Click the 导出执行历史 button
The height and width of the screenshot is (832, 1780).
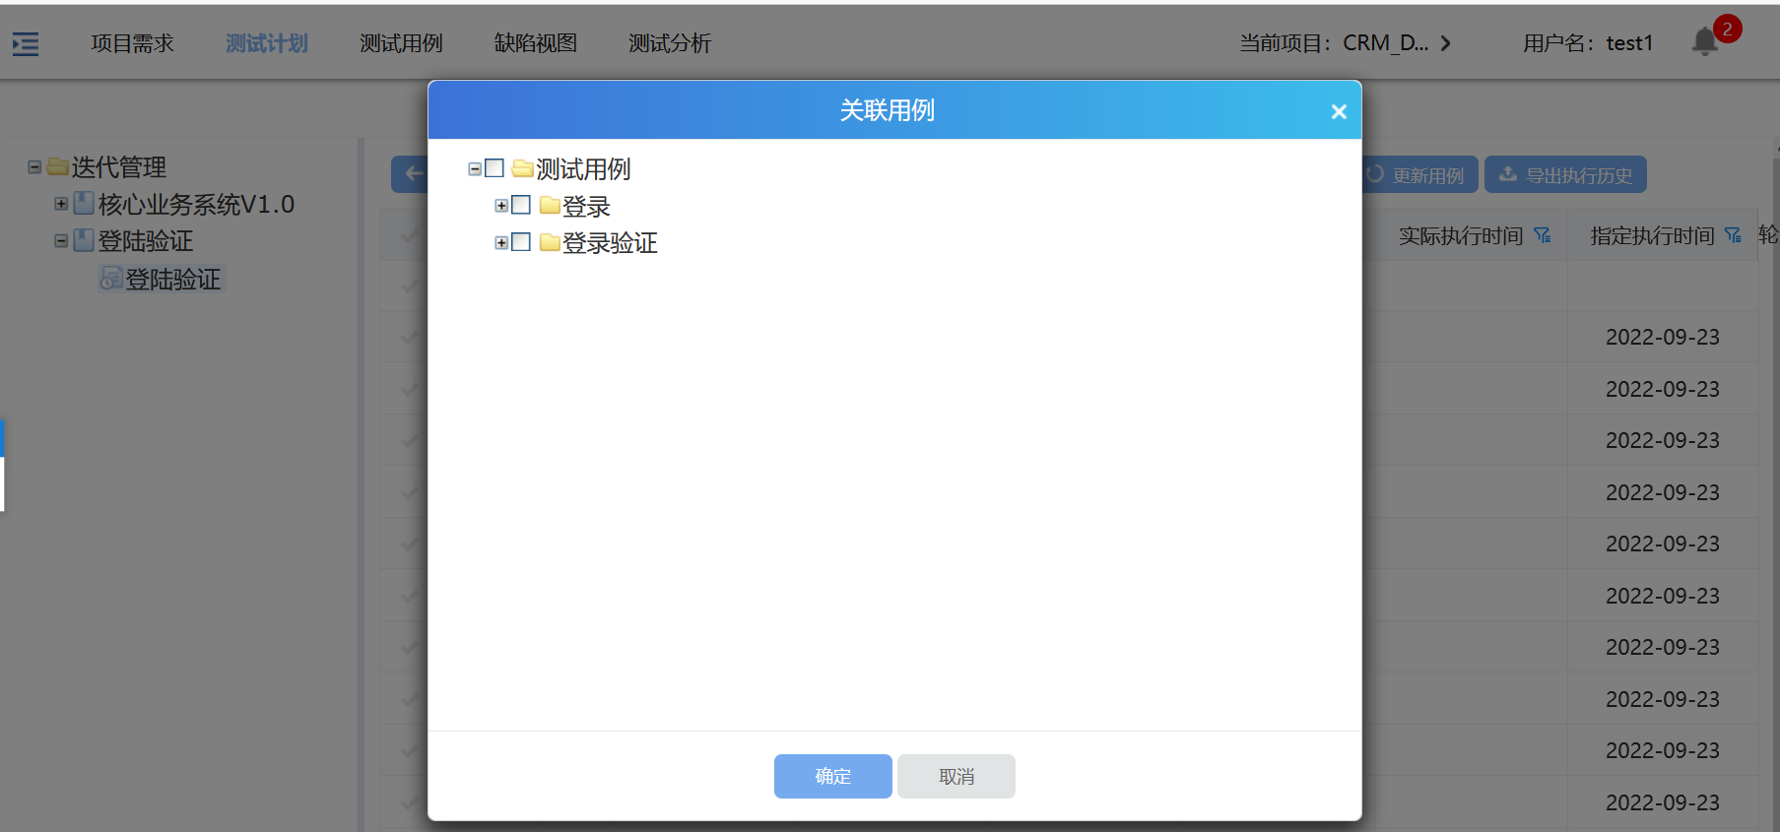pos(1565,174)
